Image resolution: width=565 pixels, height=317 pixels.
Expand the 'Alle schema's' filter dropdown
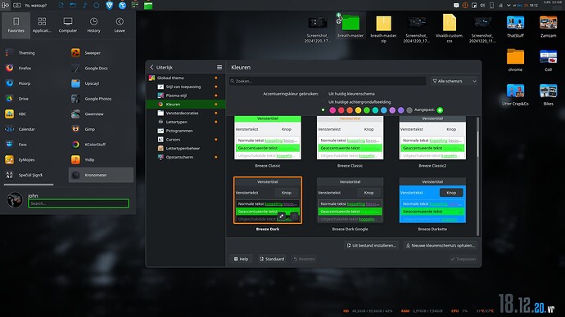454,81
